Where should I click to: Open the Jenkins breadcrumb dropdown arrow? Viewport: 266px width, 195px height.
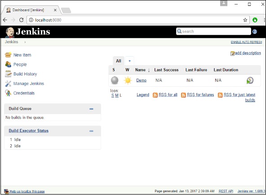coord(25,42)
